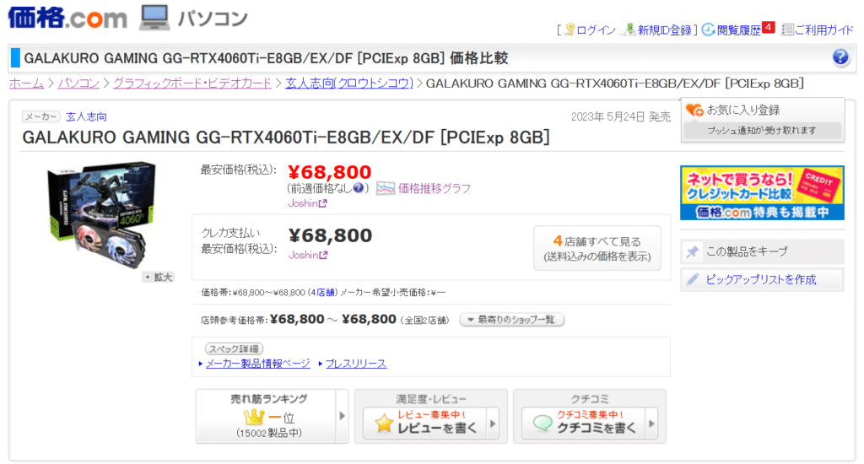Open the 価格.com logo home
The image size is (864, 464).
(67, 19)
